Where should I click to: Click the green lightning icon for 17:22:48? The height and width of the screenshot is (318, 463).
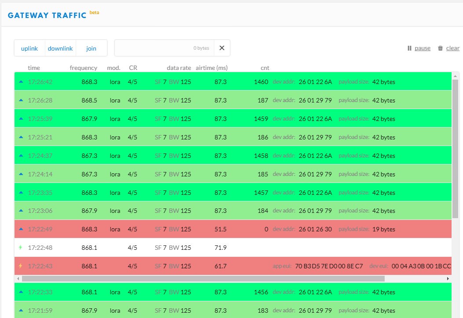[20, 248]
